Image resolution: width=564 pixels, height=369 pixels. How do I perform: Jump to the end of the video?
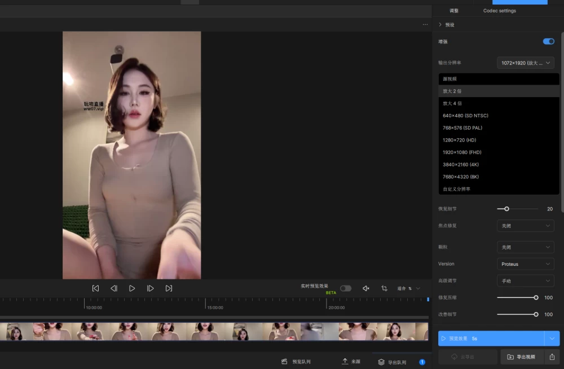[x=169, y=288]
